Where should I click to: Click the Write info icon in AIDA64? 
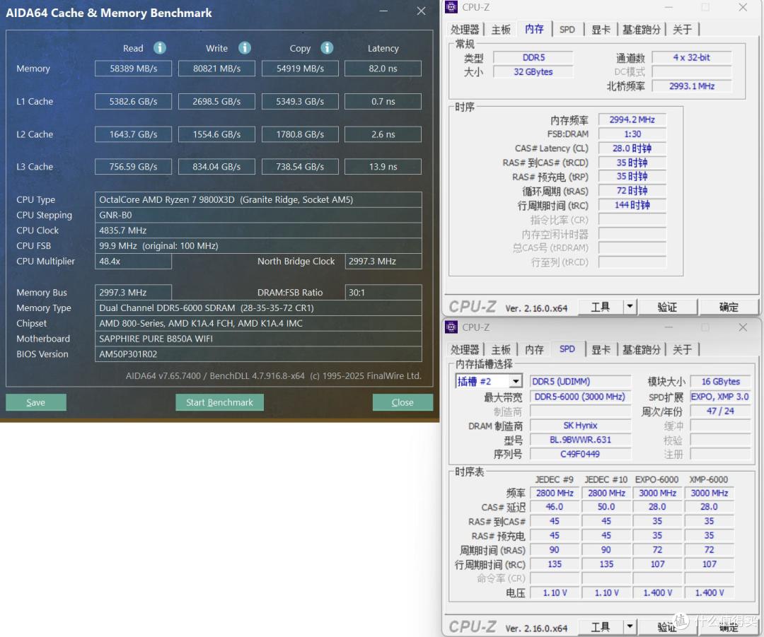pyautogui.click(x=245, y=48)
